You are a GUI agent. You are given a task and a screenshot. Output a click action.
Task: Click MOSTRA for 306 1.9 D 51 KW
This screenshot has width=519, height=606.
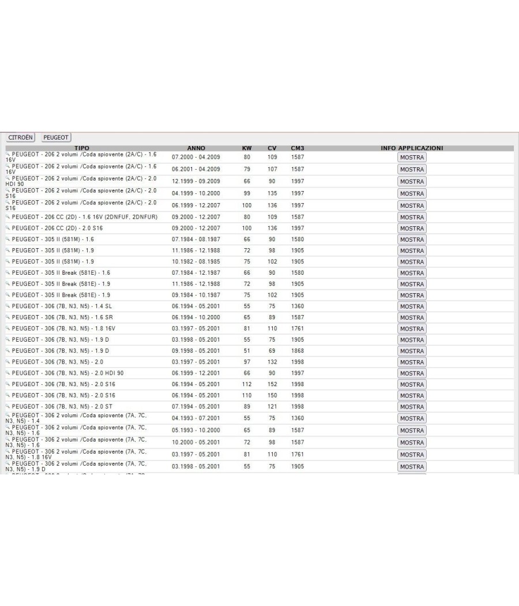coord(412,351)
